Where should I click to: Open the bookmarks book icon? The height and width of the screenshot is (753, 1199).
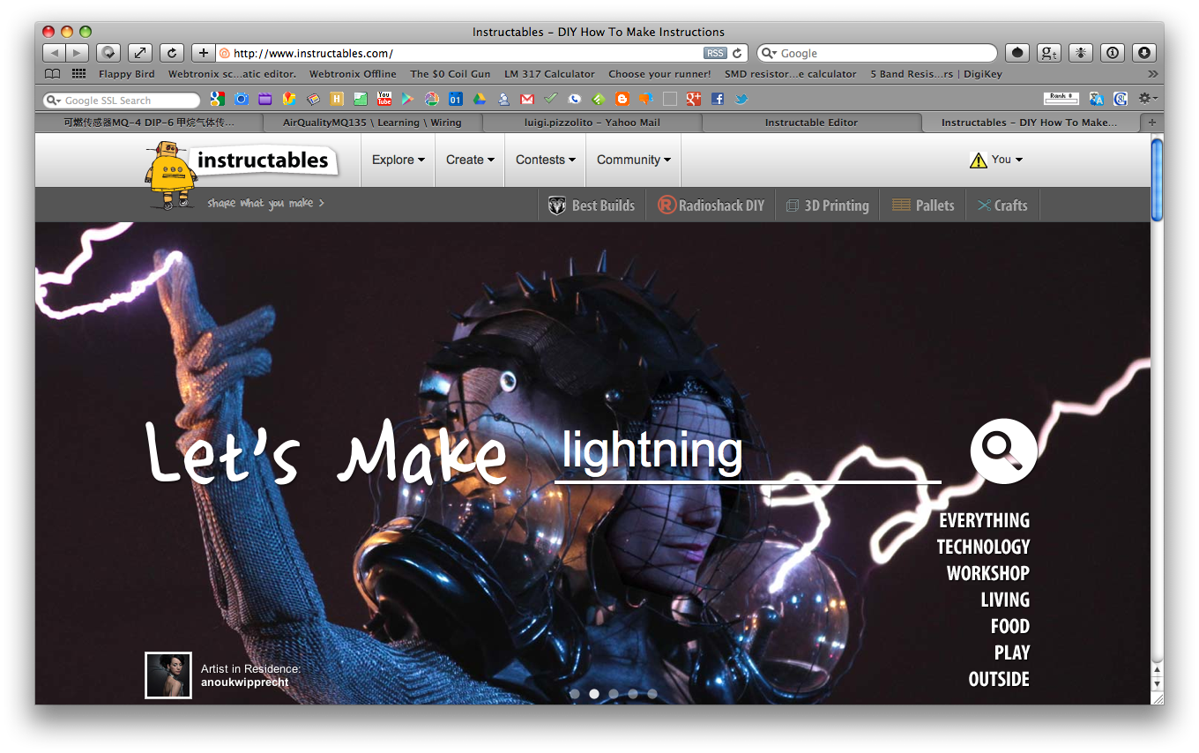53,74
